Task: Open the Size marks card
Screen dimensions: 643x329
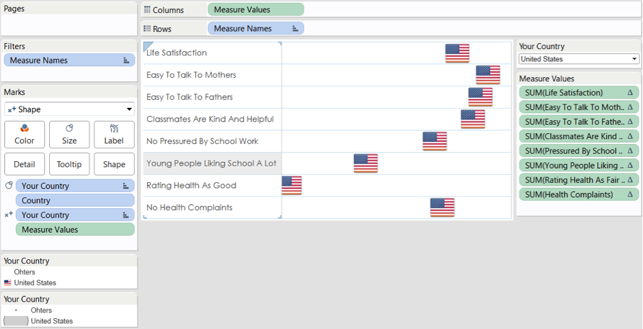Action: point(69,134)
